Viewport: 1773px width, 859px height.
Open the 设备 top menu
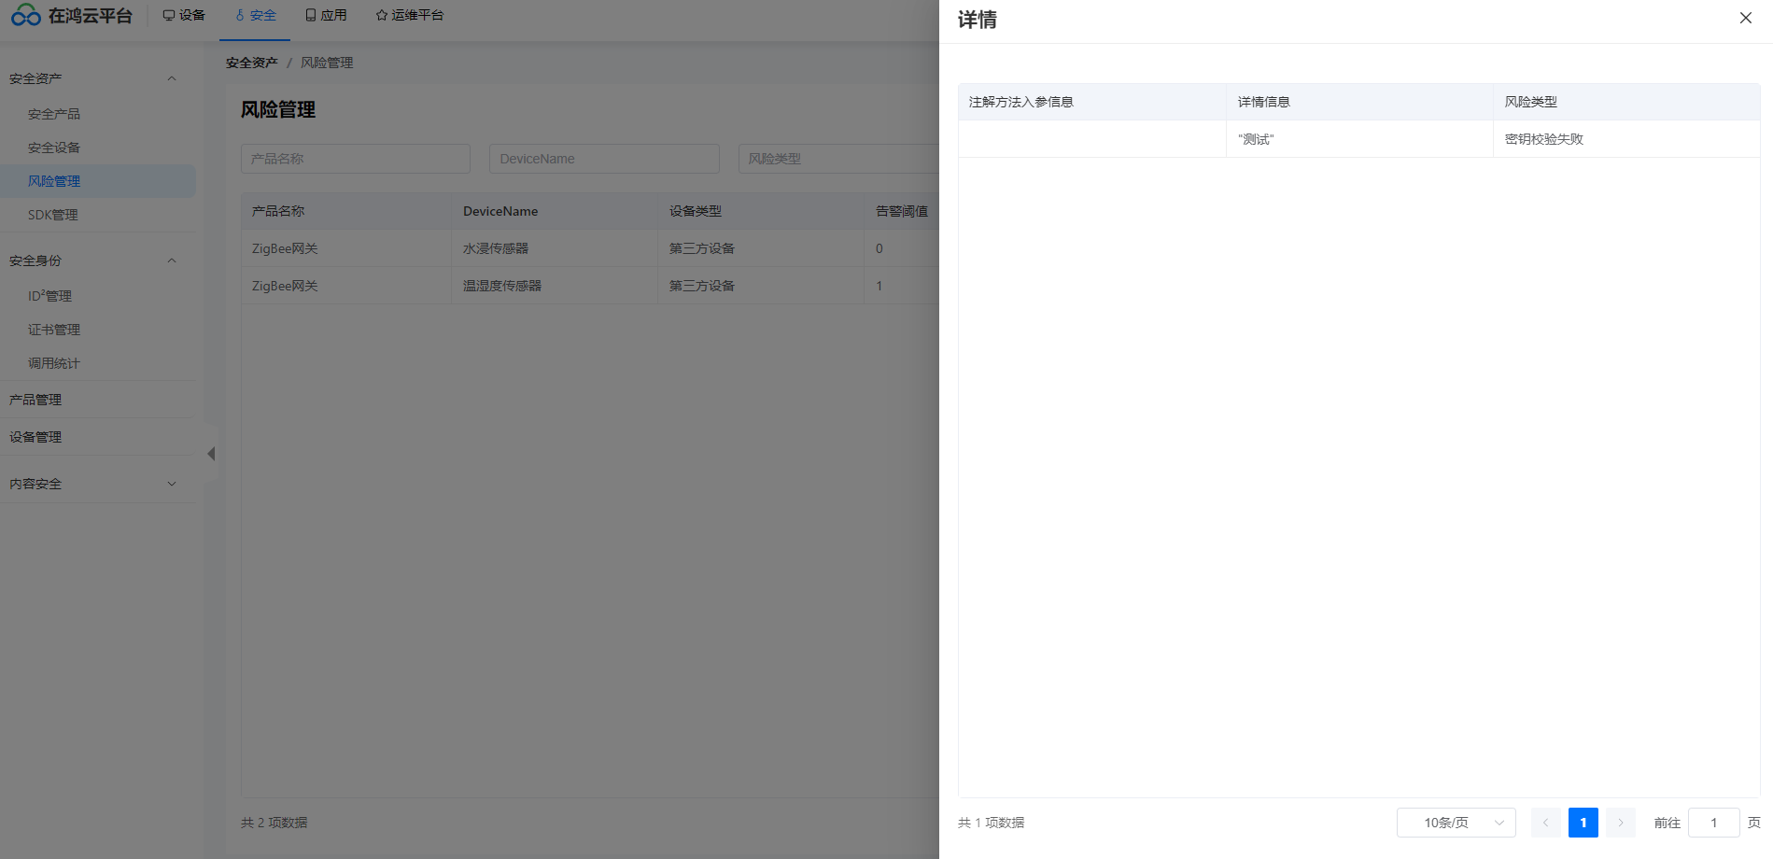point(184,15)
